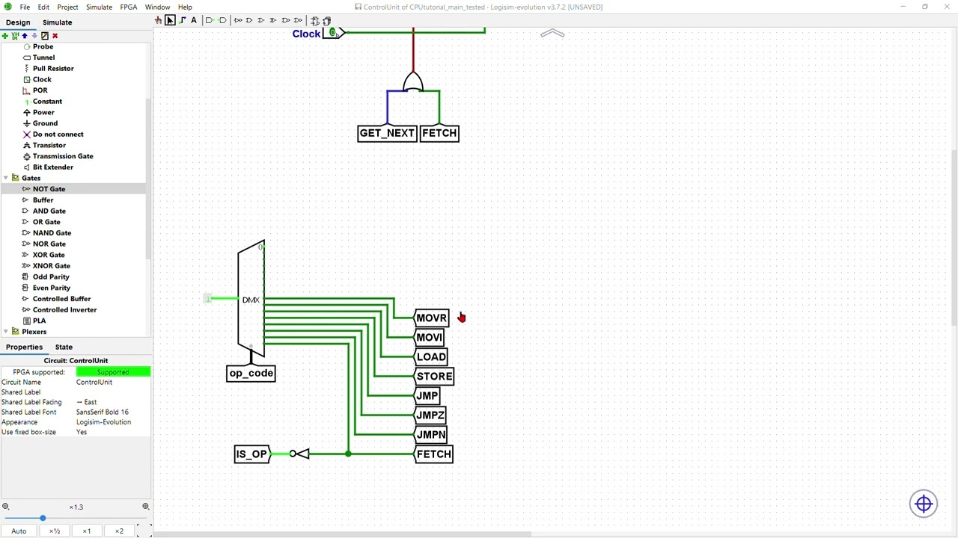Screen dimensions: 958x538
Task: Select Controlled Buffer in tree
Action: [61, 299]
